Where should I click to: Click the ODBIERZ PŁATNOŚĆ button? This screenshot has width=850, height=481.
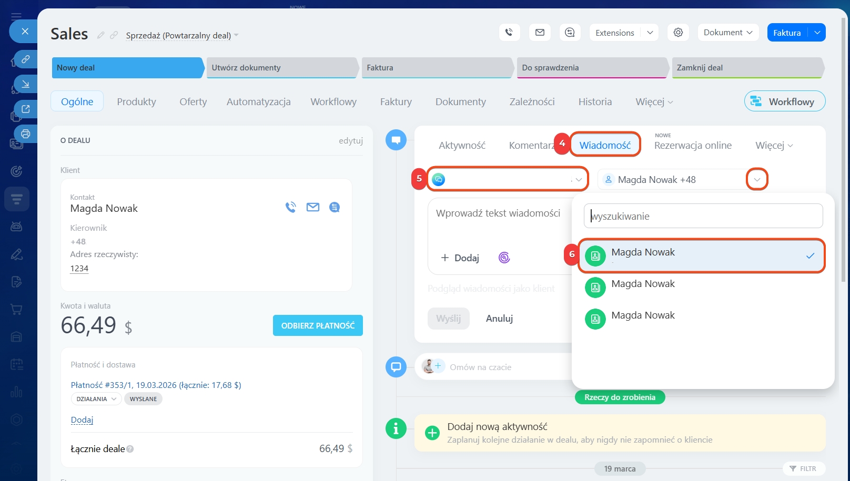click(318, 326)
